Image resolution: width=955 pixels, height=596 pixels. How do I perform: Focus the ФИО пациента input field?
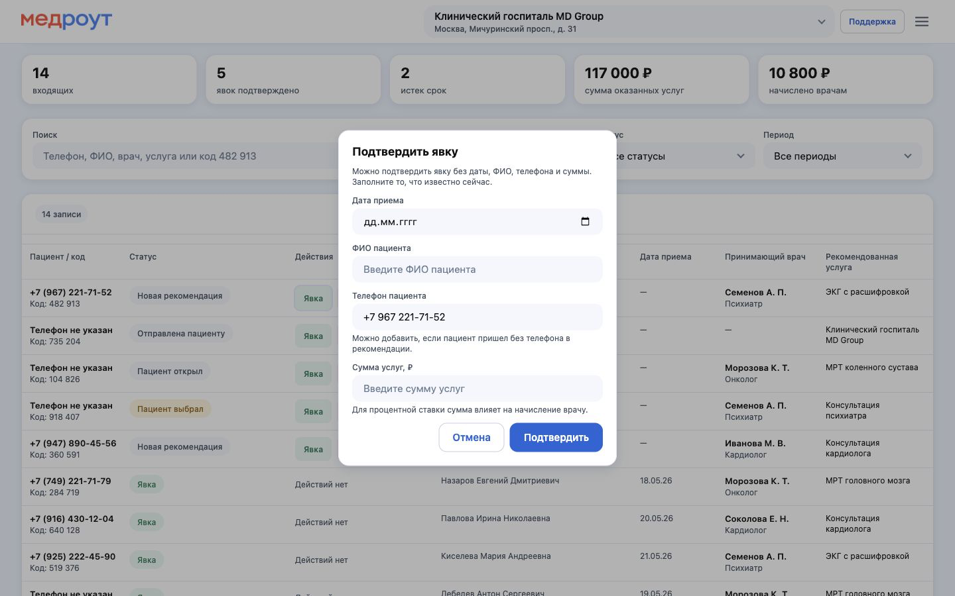click(477, 270)
